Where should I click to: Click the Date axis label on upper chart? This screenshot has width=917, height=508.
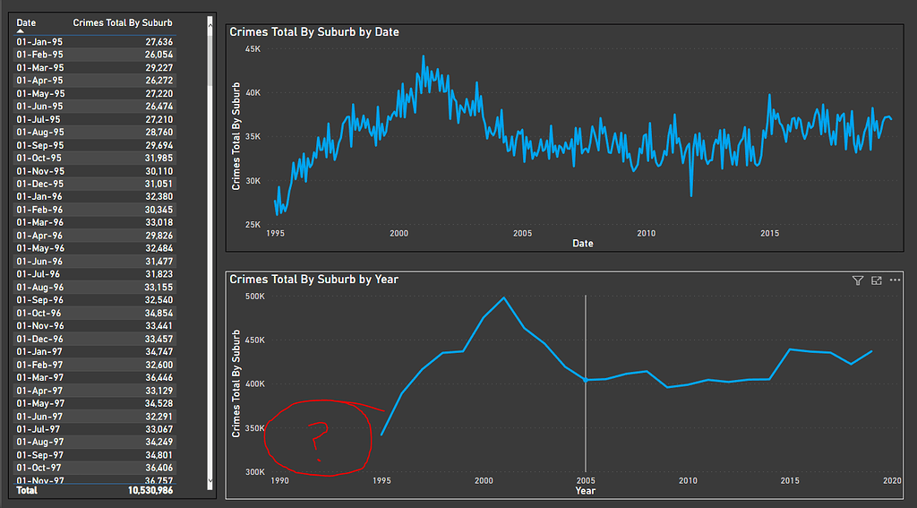(582, 244)
